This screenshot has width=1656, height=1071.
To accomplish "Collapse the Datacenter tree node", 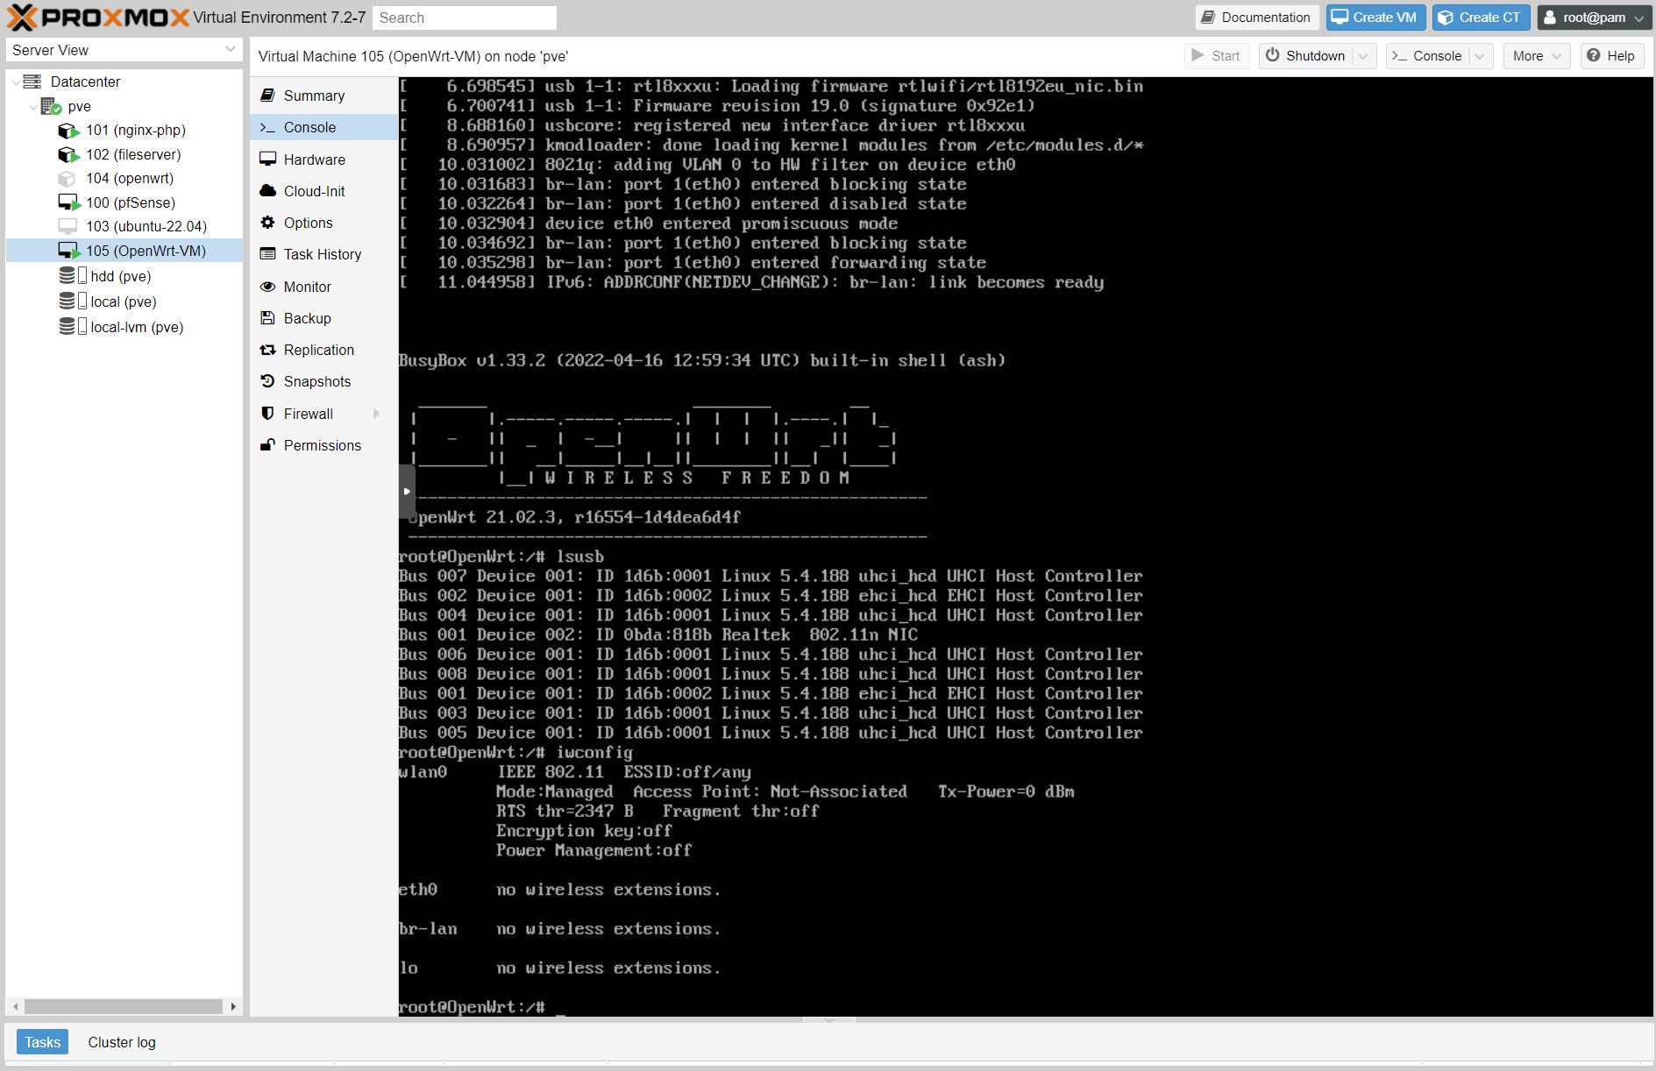I will 15,82.
